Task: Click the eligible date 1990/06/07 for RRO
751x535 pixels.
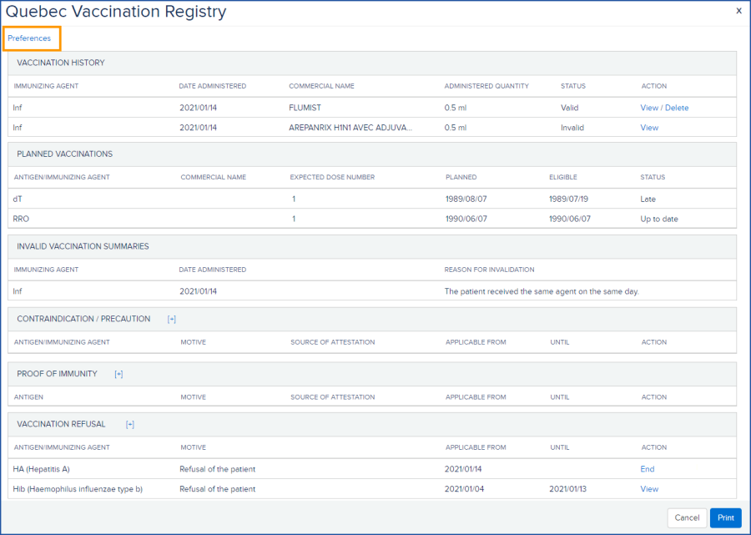Action: tap(571, 219)
